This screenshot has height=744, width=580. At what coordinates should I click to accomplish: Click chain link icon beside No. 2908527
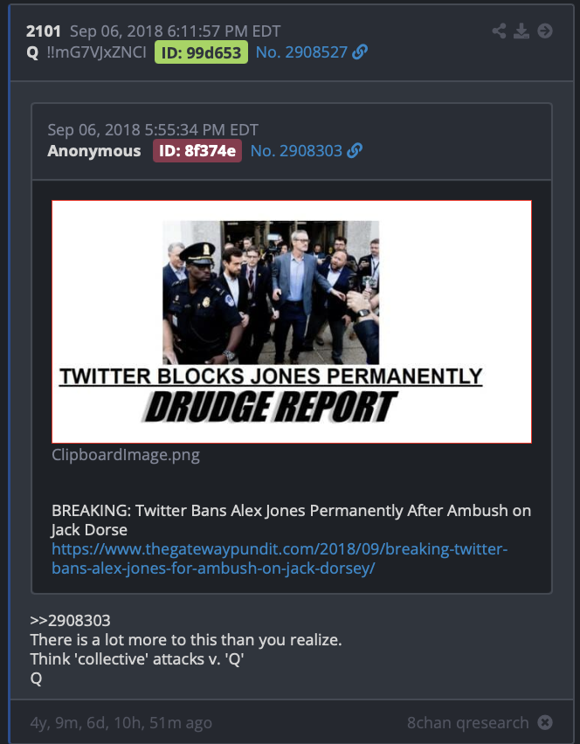coord(360,52)
